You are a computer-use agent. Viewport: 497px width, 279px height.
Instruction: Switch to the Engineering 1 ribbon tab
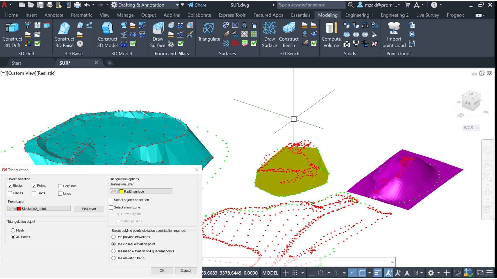coord(359,15)
